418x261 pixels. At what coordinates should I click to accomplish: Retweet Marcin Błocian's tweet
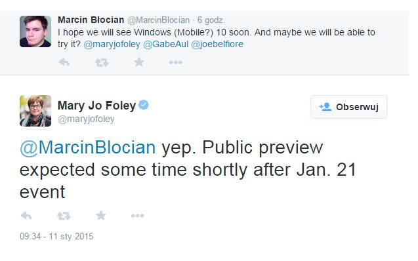[x=102, y=62]
